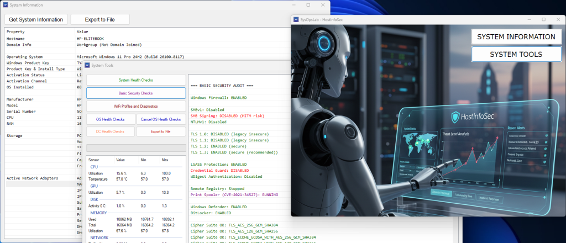Maximize the SysOpsLab HostInfoSec window

click(543, 19)
